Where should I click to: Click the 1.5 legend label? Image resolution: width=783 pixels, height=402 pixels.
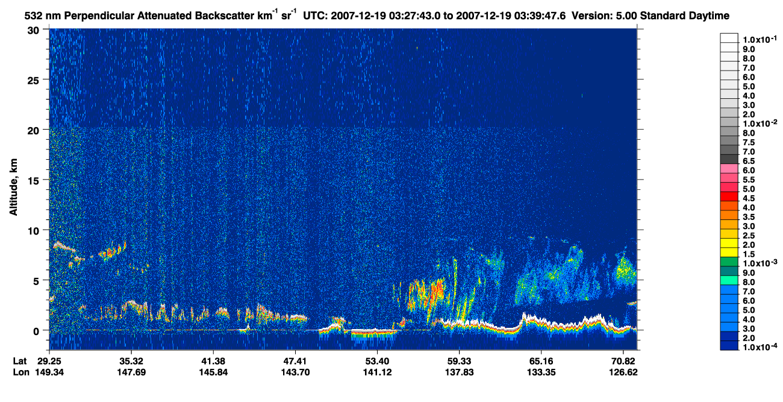point(749,254)
